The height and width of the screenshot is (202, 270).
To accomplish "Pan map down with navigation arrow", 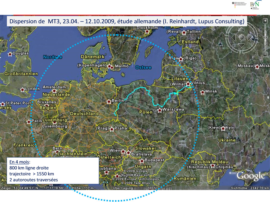I will coord(241,45).
